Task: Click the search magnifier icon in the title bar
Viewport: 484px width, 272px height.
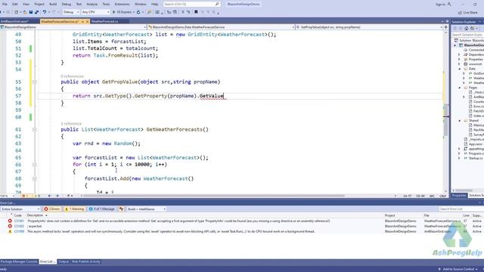Action: tap(217, 5)
